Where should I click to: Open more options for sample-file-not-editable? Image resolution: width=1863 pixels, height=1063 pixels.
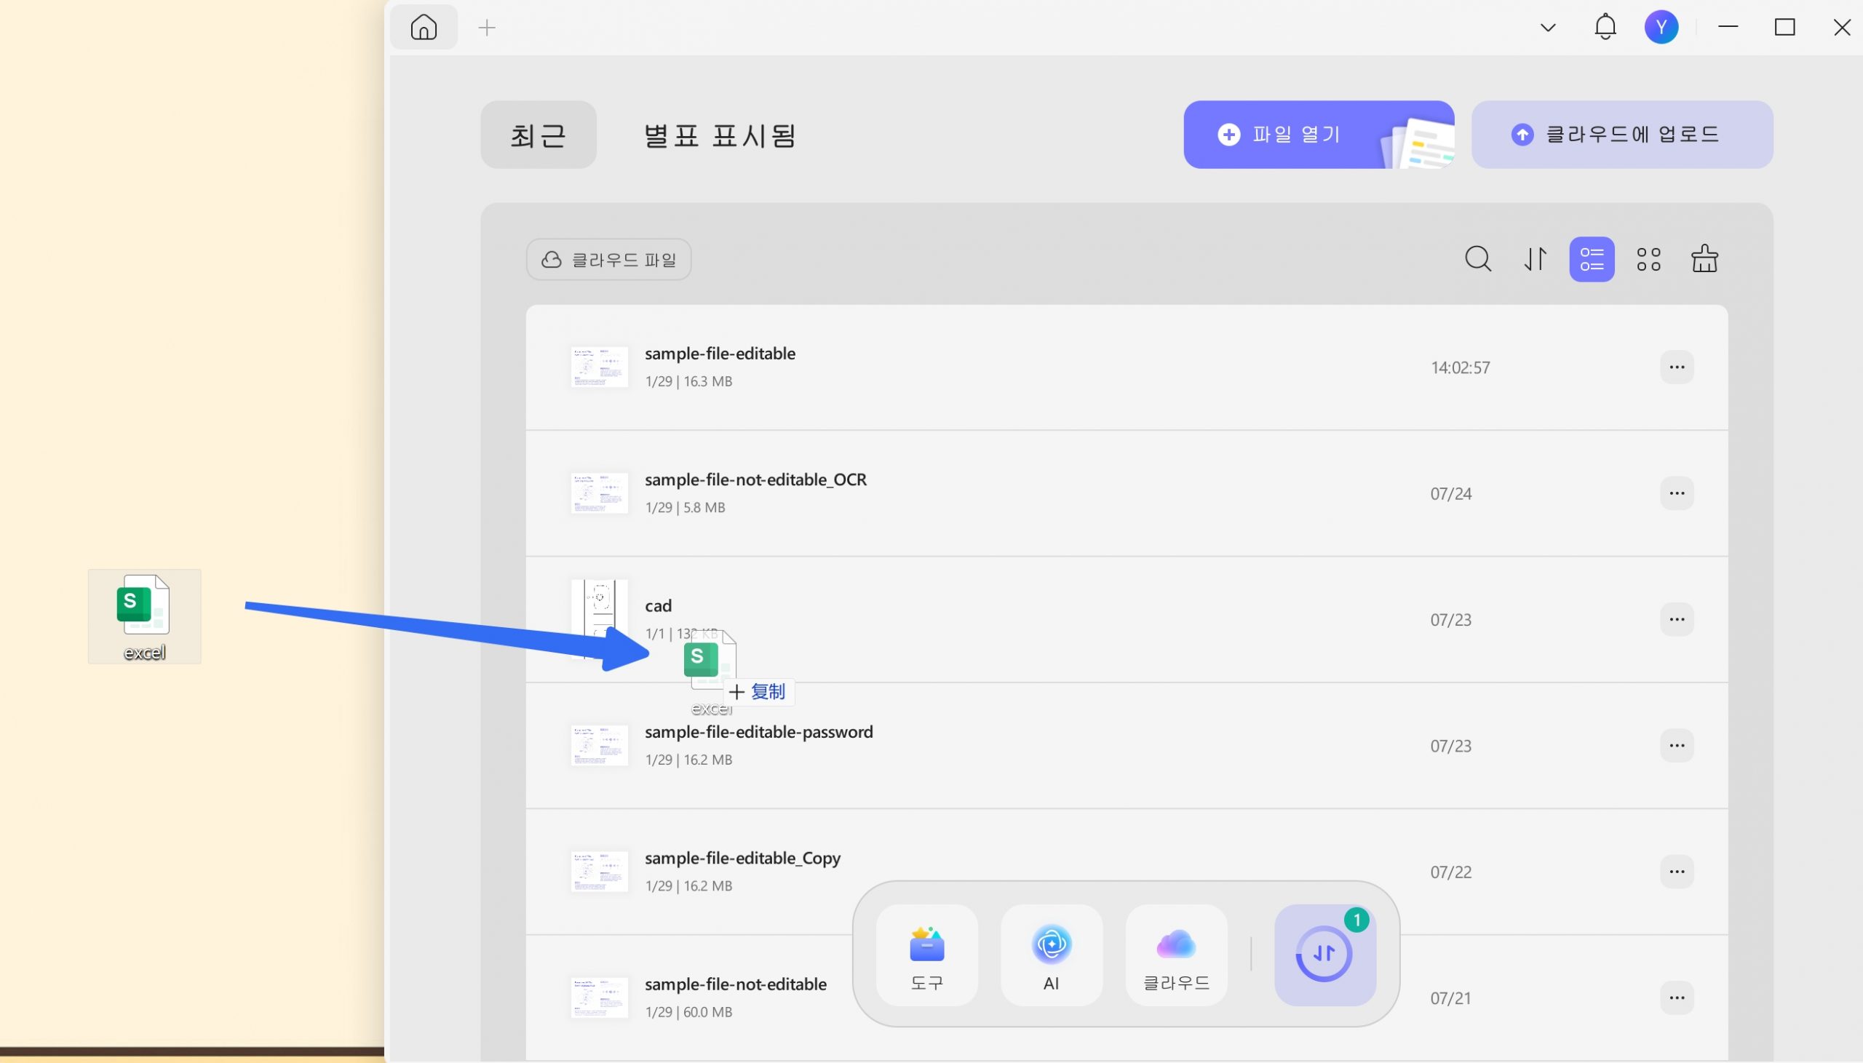[x=1676, y=998]
